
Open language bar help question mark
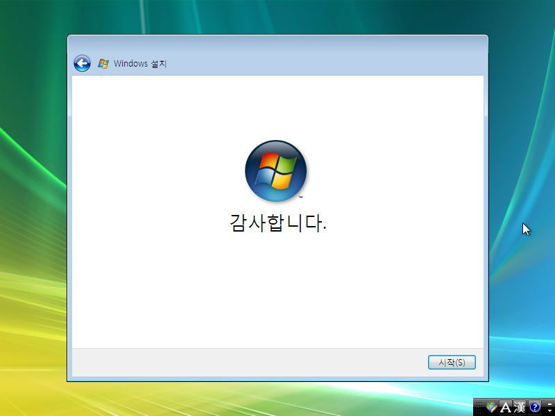(534, 407)
